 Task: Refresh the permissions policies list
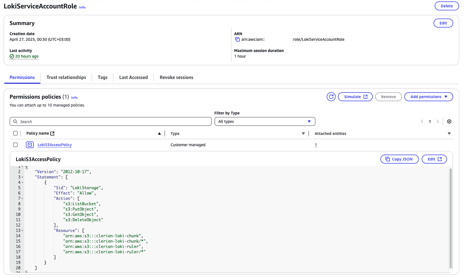click(x=331, y=97)
